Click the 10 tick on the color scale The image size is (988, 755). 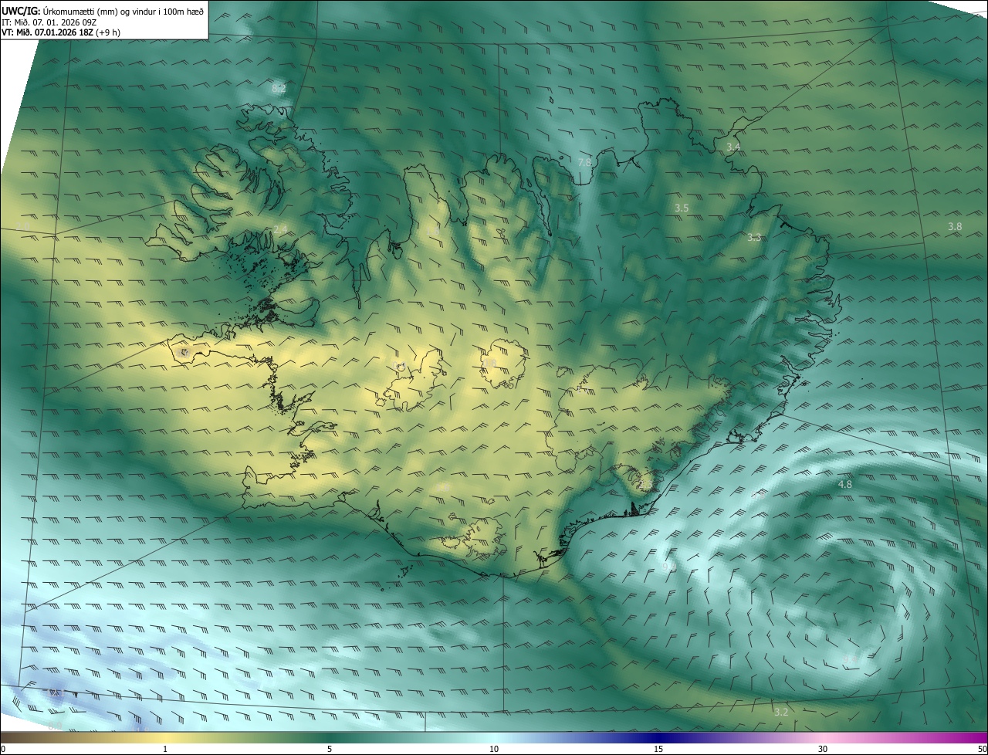pos(494,749)
